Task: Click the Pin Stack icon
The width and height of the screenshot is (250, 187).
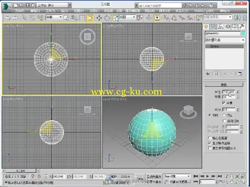Action: click(208, 74)
